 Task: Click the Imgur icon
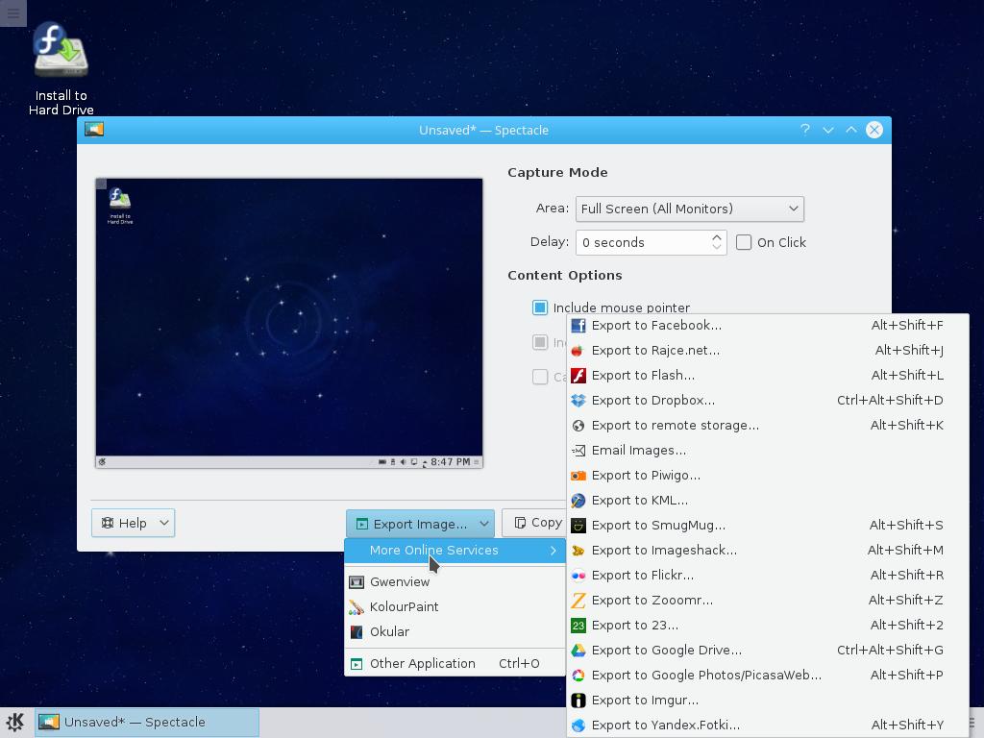[x=578, y=701]
